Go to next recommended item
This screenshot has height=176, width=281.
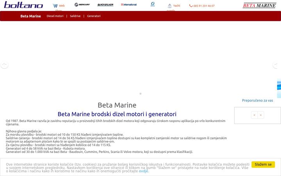click(x=261, y=115)
